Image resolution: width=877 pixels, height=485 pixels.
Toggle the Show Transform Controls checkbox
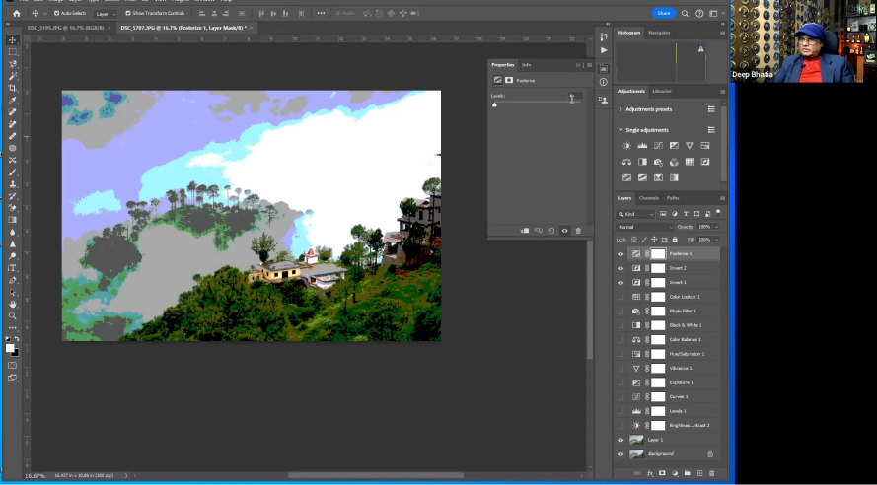(x=128, y=13)
